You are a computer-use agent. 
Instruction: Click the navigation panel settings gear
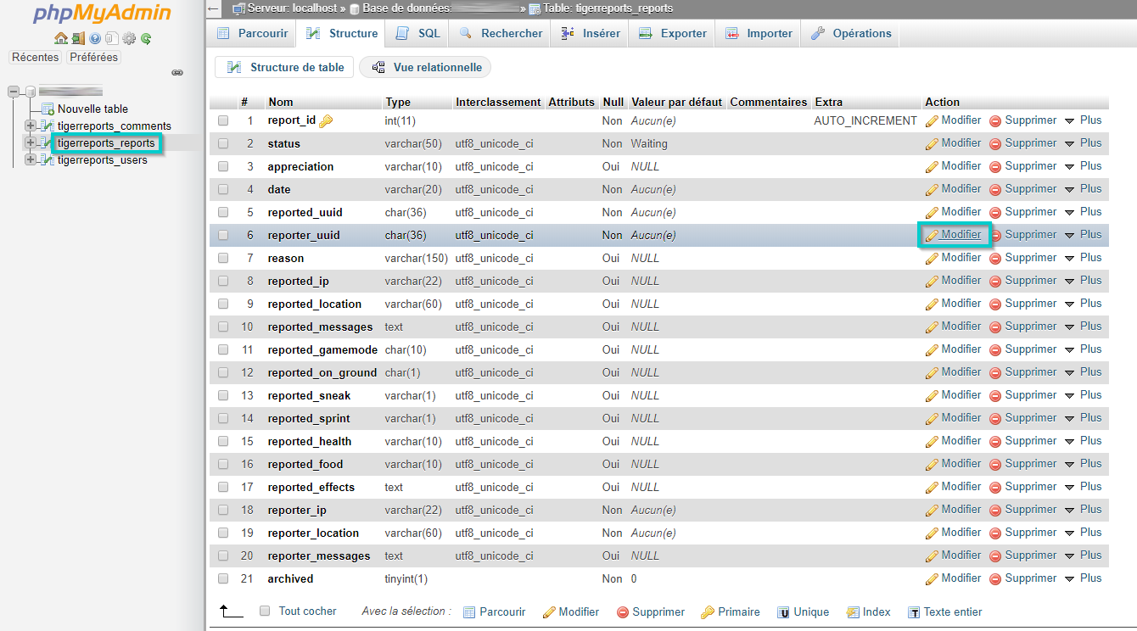(x=129, y=38)
